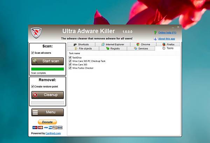Switch to the Internet Explorer tab

click(x=113, y=44)
